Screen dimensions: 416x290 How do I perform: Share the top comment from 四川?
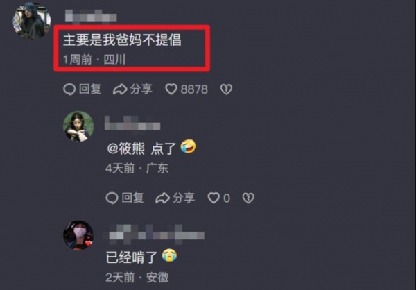(132, 89)
